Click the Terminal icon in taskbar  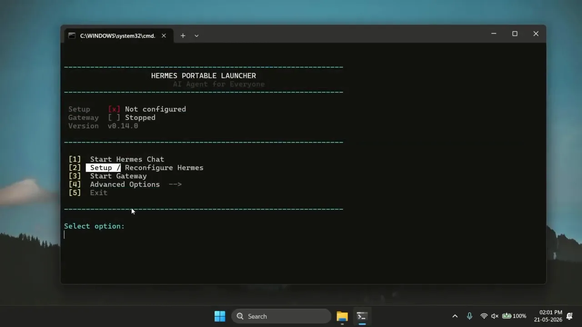tap(362, 316)
